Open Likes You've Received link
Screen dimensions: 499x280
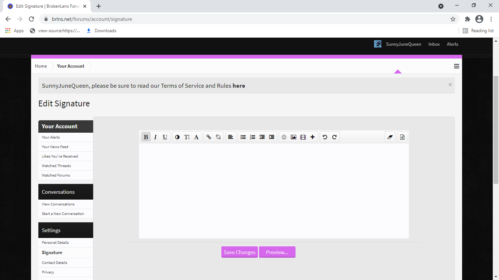pyautogui.click(x=66, y=156)
